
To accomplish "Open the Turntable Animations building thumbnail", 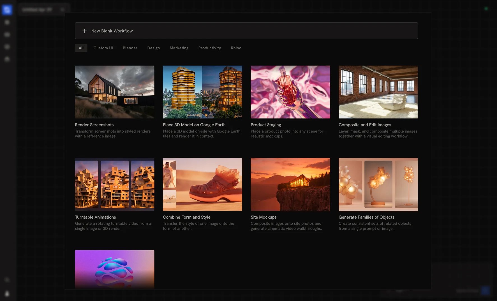I will point(115,184).
